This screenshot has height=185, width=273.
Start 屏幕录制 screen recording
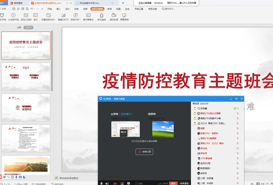coord(125,15)
